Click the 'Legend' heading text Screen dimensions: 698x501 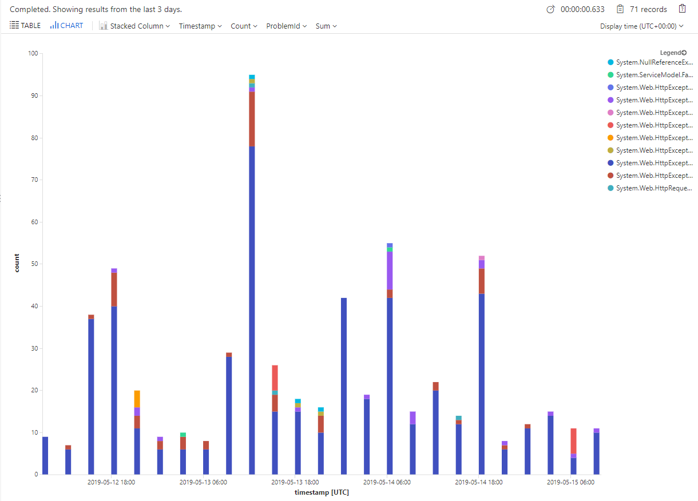point(671,52)
